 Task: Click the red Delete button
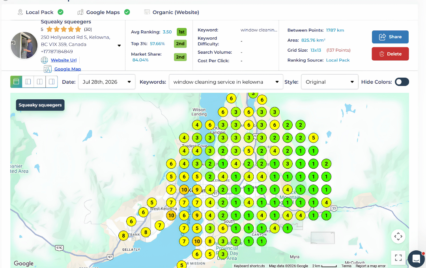[x=390, y=54]
